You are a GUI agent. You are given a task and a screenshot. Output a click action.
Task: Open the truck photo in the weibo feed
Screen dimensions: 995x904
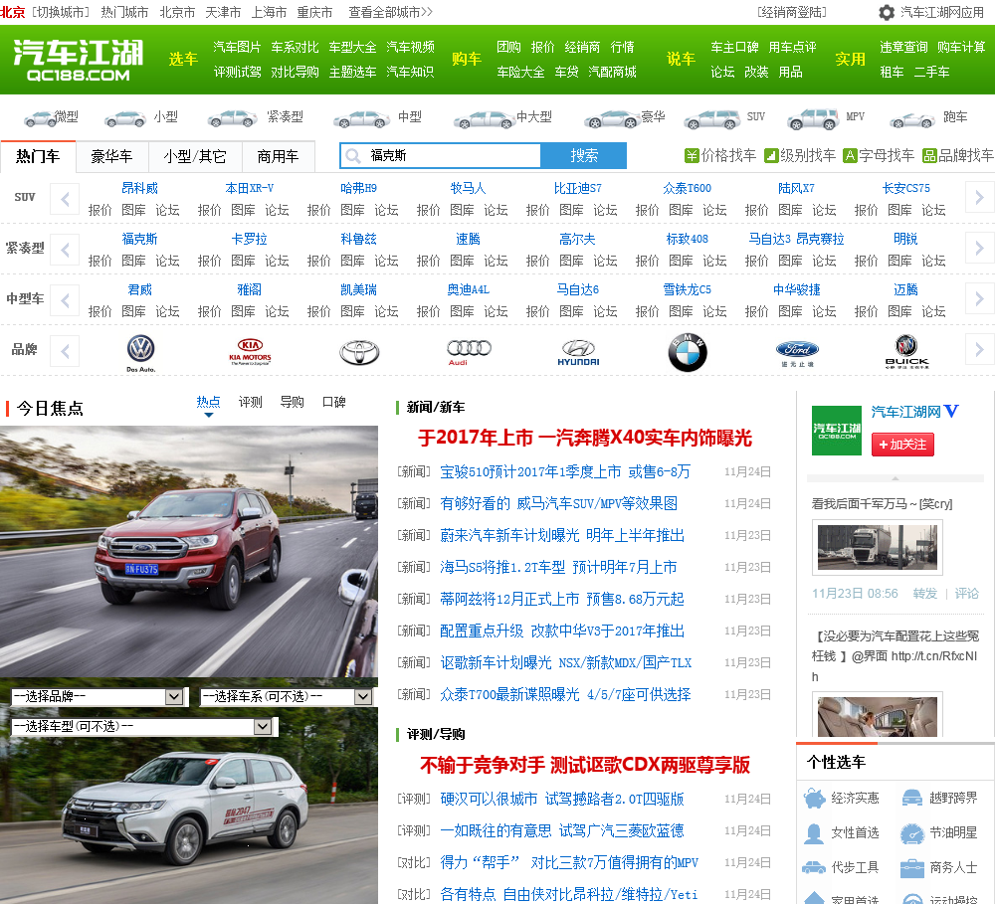point(878,546)
